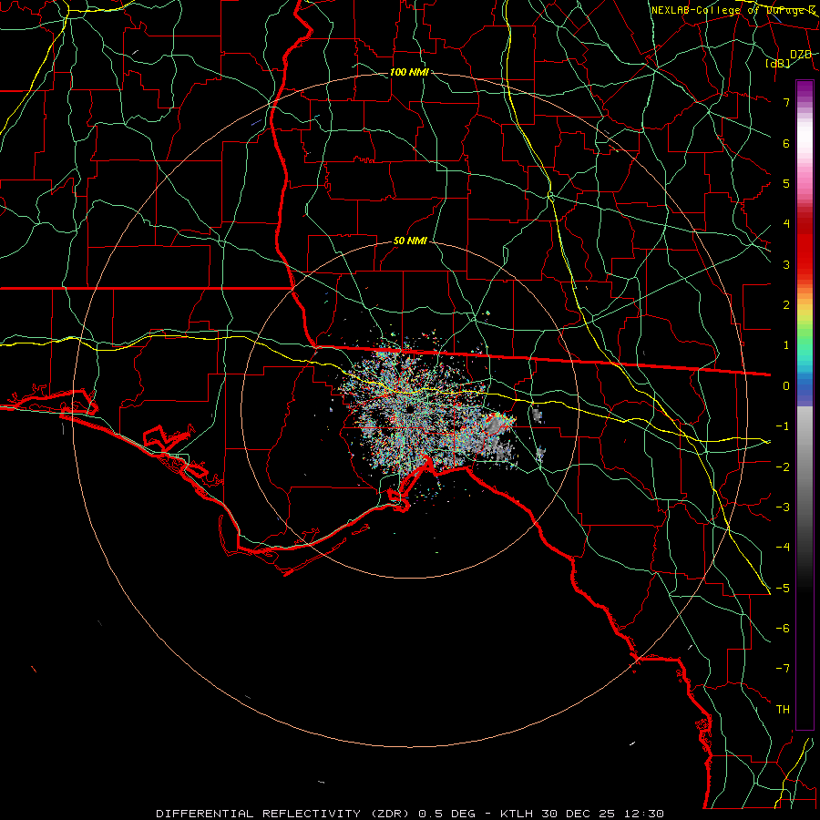Click the "[dB]" units label above the color scale
Image resolution: width=820 pixels, height=820 pixels.
click(x=778, y=63)
